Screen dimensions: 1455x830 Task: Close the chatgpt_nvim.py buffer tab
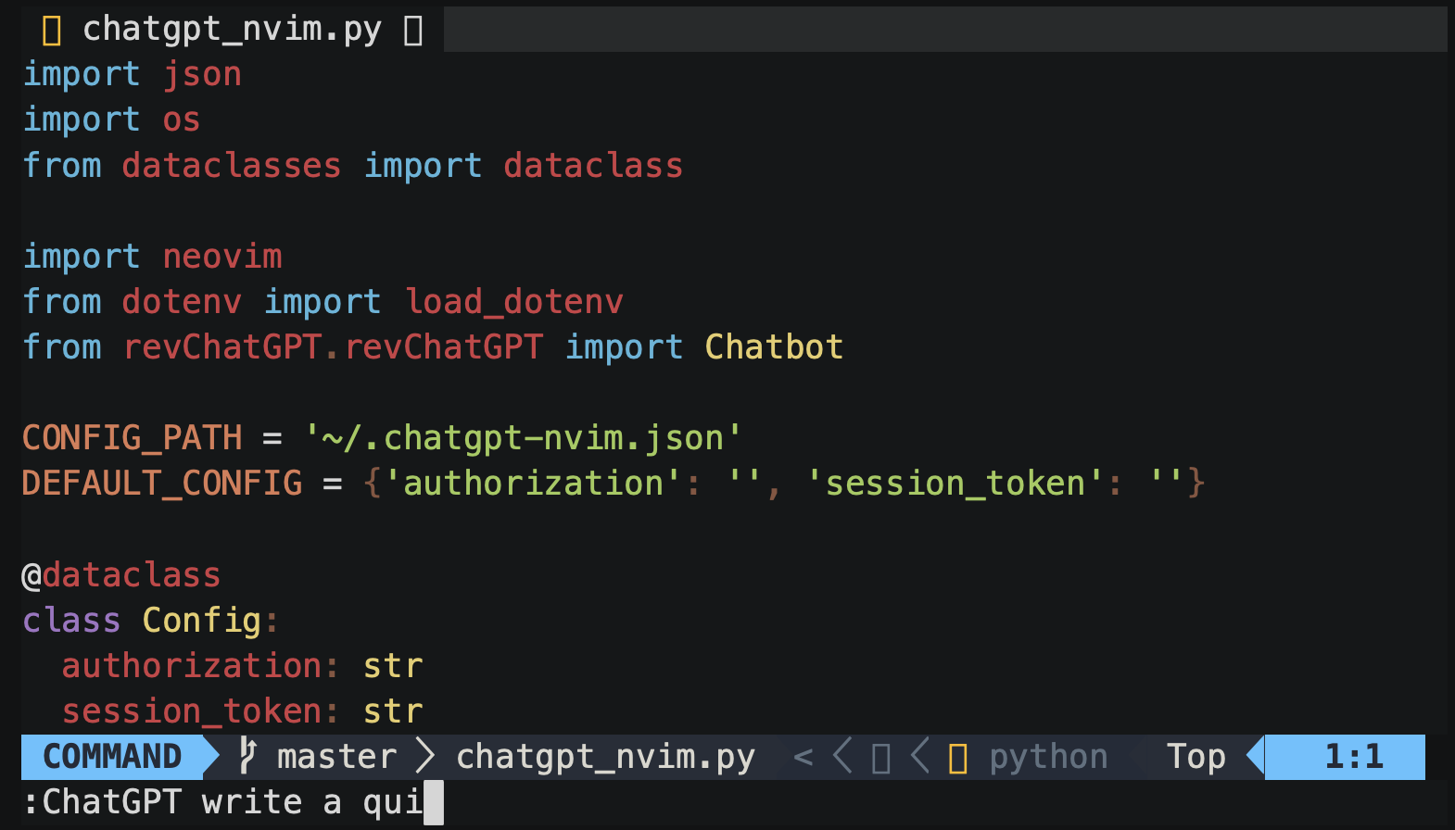413,31
